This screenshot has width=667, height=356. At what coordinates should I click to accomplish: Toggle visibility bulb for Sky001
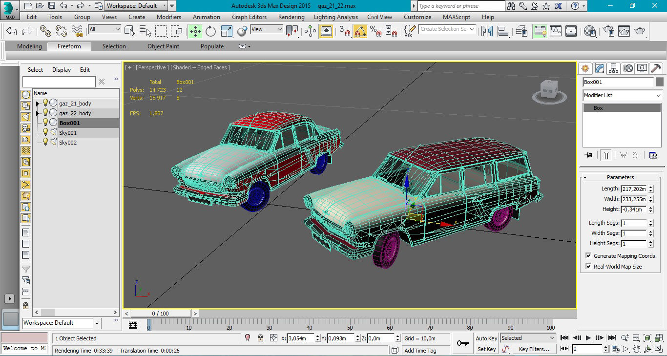coord(45,132)
